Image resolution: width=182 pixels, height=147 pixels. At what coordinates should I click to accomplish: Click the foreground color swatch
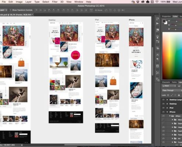164,21
